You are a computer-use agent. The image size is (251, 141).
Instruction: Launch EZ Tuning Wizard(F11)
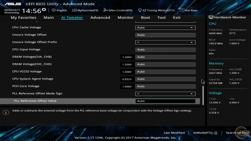point(156,10)
